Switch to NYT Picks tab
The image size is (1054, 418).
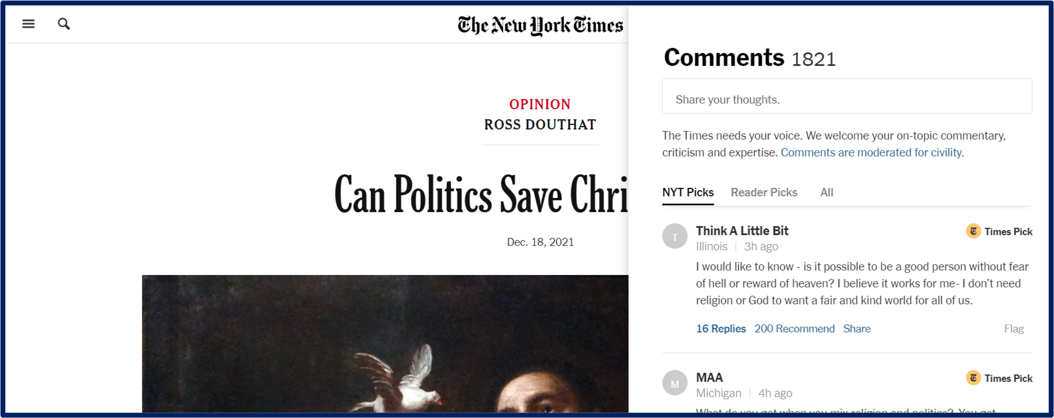(x=688, y=192)
